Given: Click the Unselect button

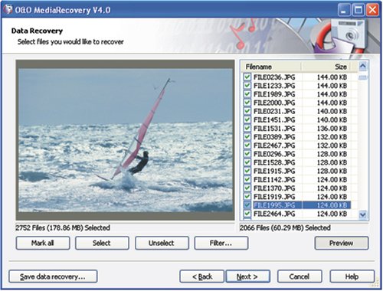Looking at the screenshot, I should point(162,243).
